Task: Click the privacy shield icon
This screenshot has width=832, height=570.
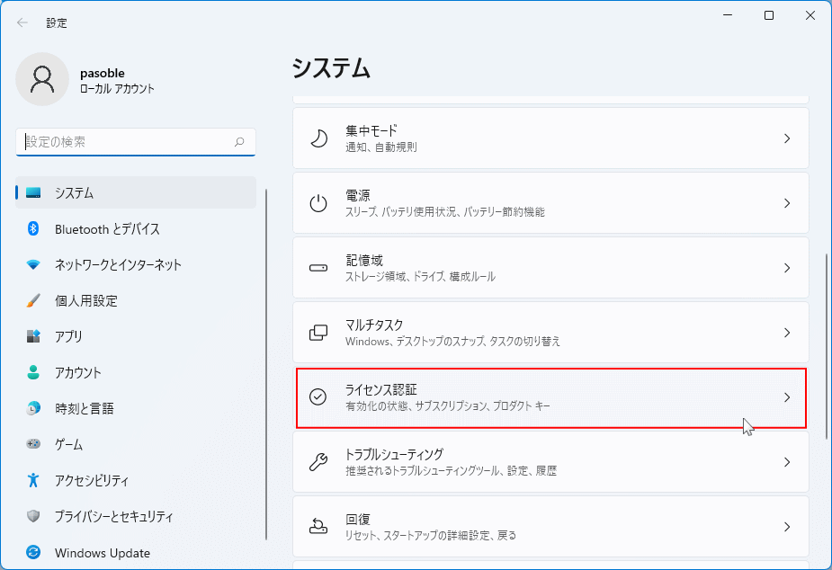Action: 33,516
